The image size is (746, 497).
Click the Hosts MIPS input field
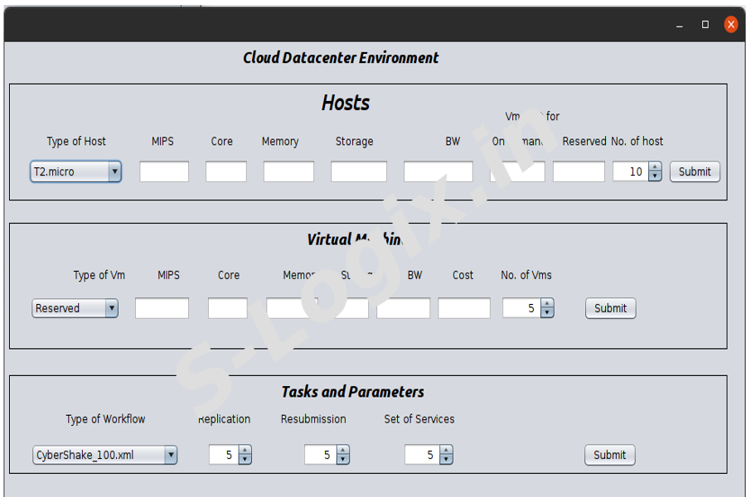pyautogui.click(x=164, y=172)
